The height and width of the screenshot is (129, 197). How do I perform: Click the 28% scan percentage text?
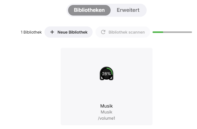pyautogui.click(x=107, y=74)
